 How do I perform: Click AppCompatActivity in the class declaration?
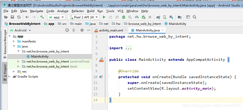pyautogui.click(x=206, y=60)
